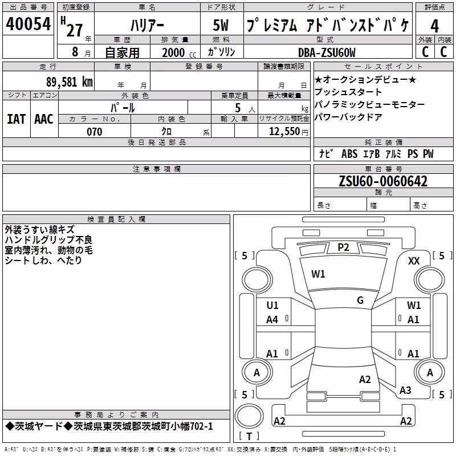Select the A3 scratch mark on diagram
The width and height of the screenshot is (456, 456).
coord(405,390)
